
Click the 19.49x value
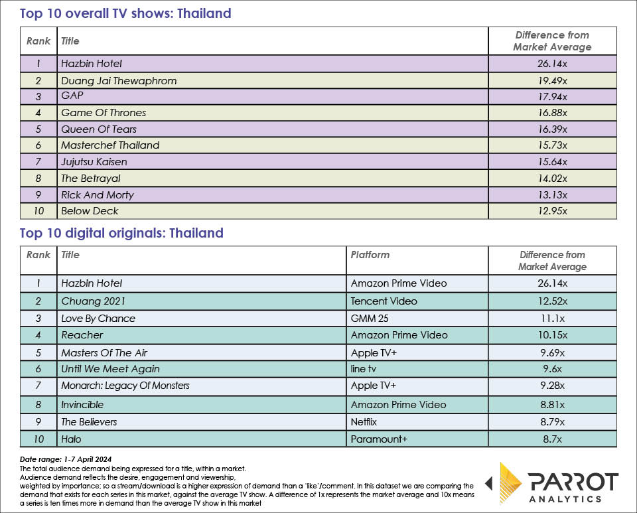click(553, 81)
